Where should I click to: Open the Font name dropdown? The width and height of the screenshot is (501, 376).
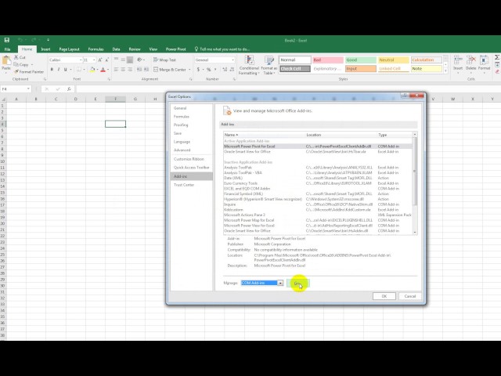[x=81, y=60]
